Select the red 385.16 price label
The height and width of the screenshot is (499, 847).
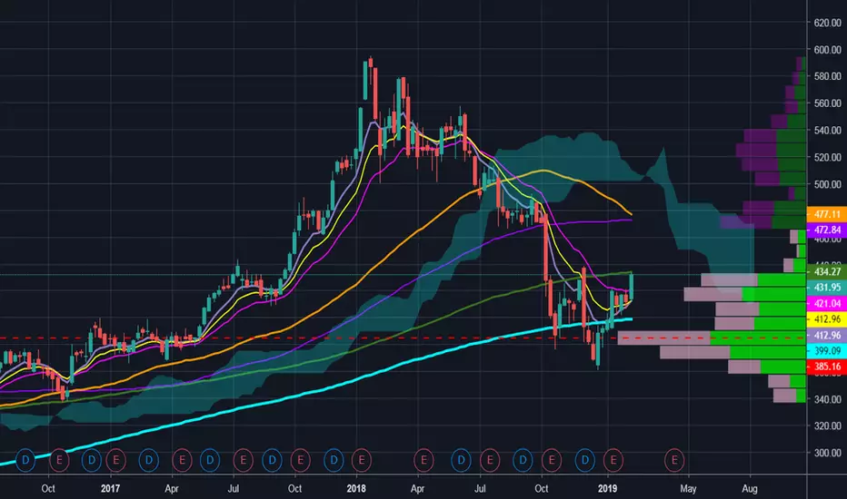827,367
